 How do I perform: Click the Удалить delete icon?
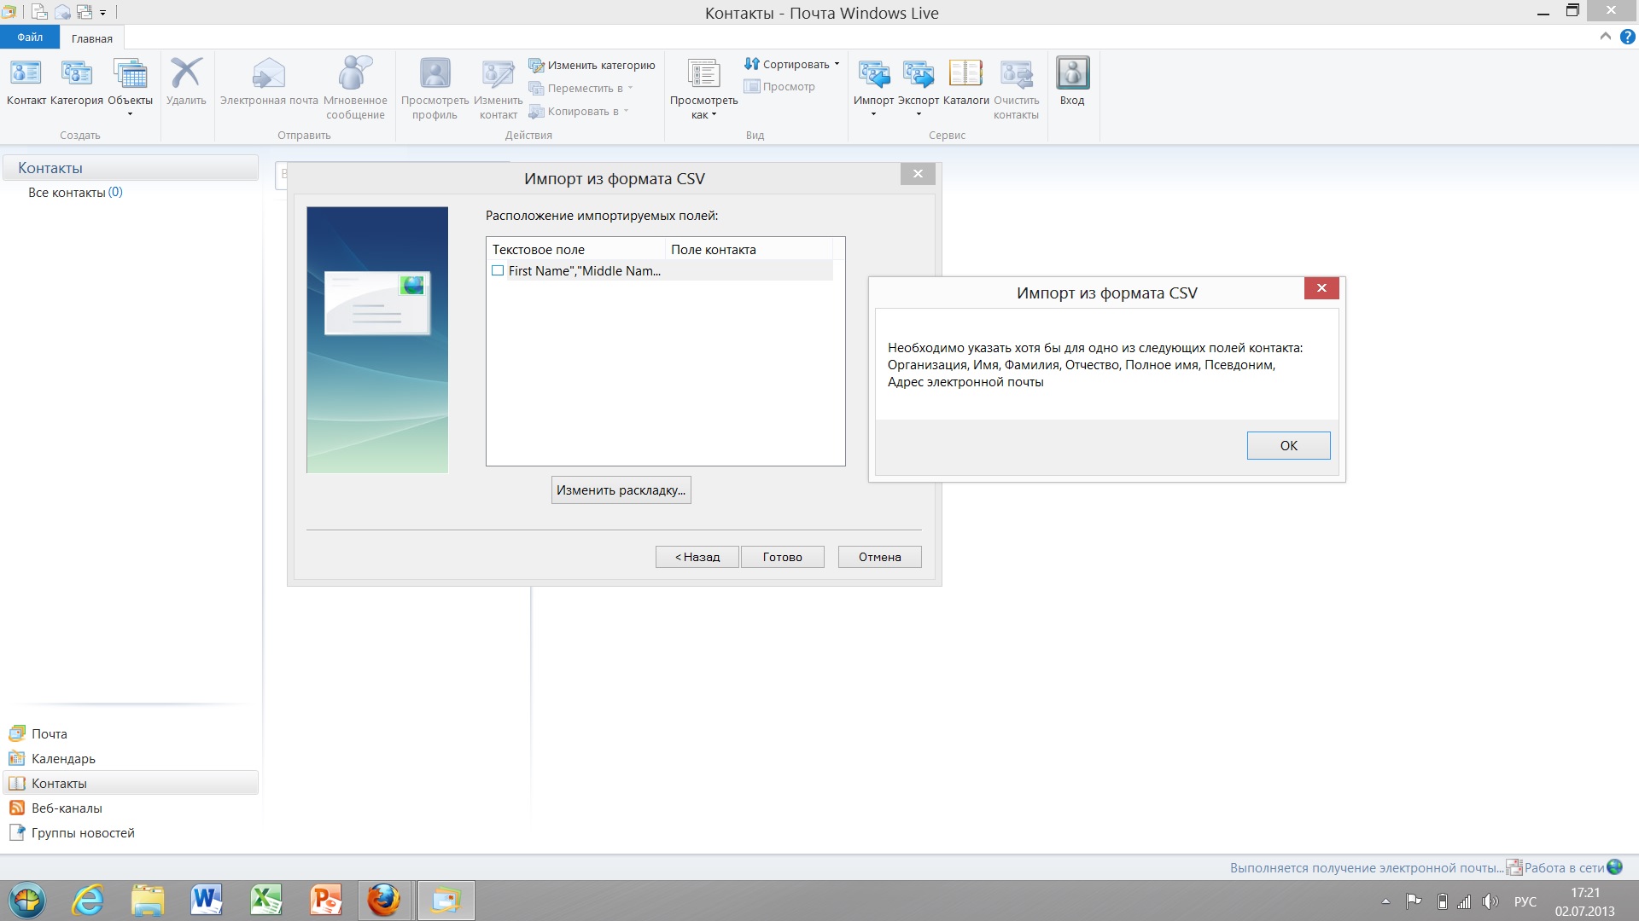186,83
